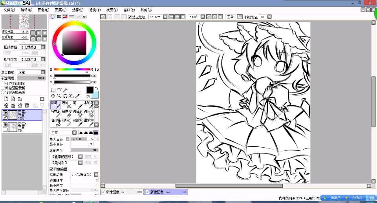The image size is (377, 203).
Task: Open zoom percentage 16.66% dropdown
Action: (165, 17)
